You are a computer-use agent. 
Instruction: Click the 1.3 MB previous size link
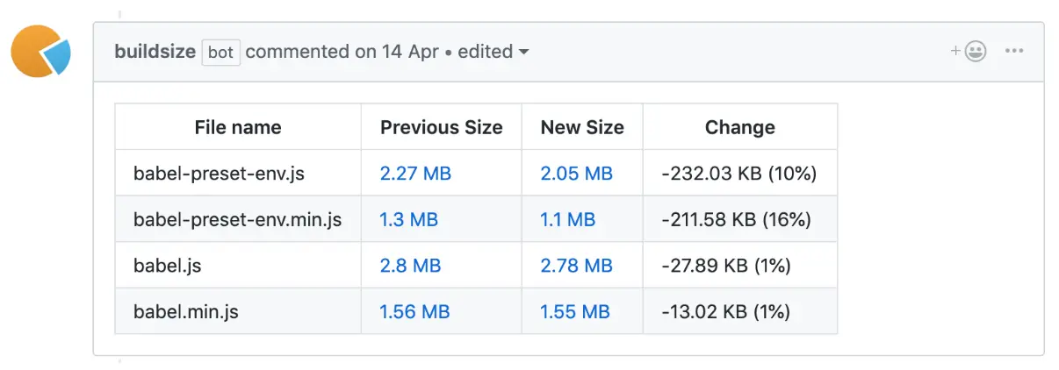click(x=408, y=219)
